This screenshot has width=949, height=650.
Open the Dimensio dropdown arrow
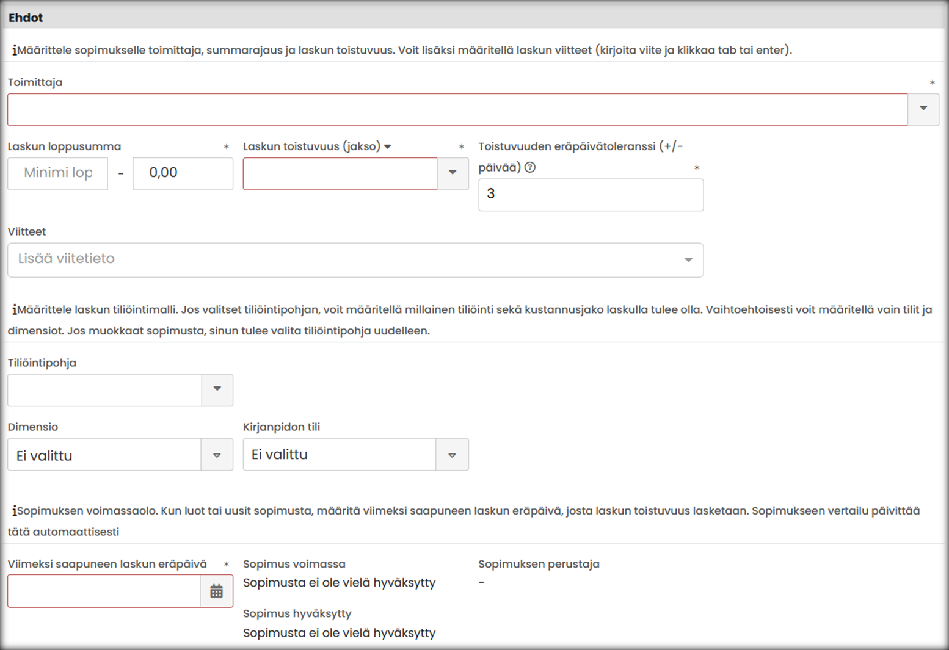point(217,455)
